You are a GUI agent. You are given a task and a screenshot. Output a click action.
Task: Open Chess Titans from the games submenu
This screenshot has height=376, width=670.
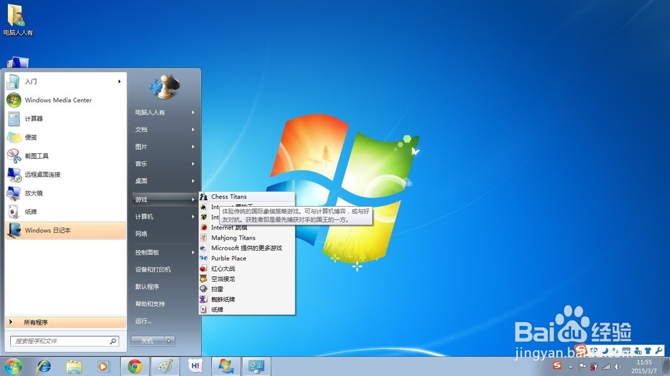pyautogui.click(x=247, y=197)
